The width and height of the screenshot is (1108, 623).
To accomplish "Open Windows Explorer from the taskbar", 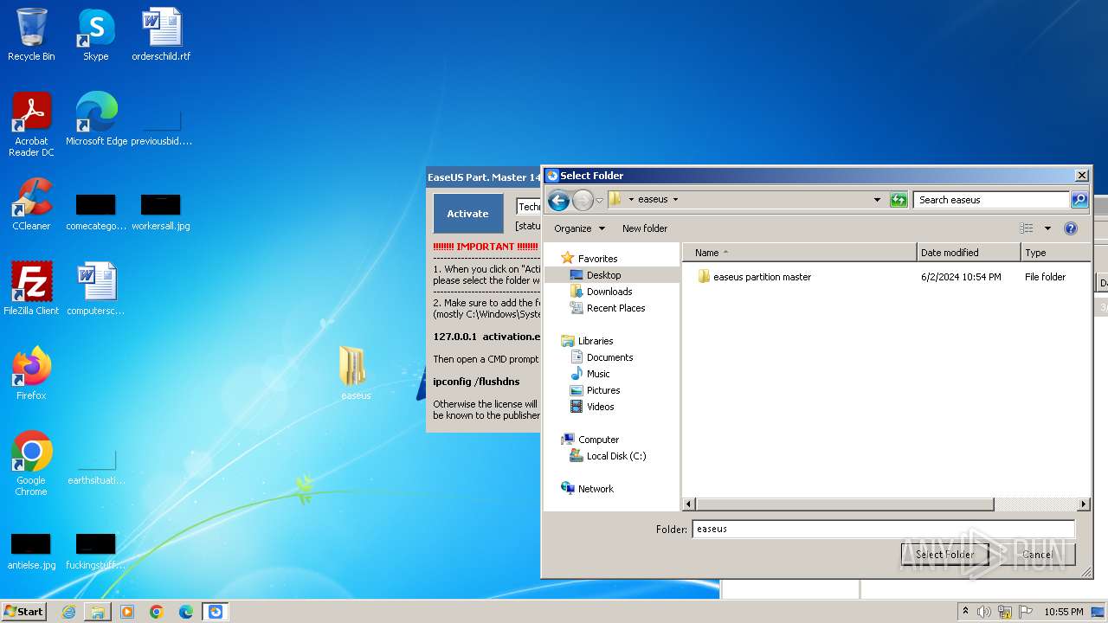I will point(98,612).
